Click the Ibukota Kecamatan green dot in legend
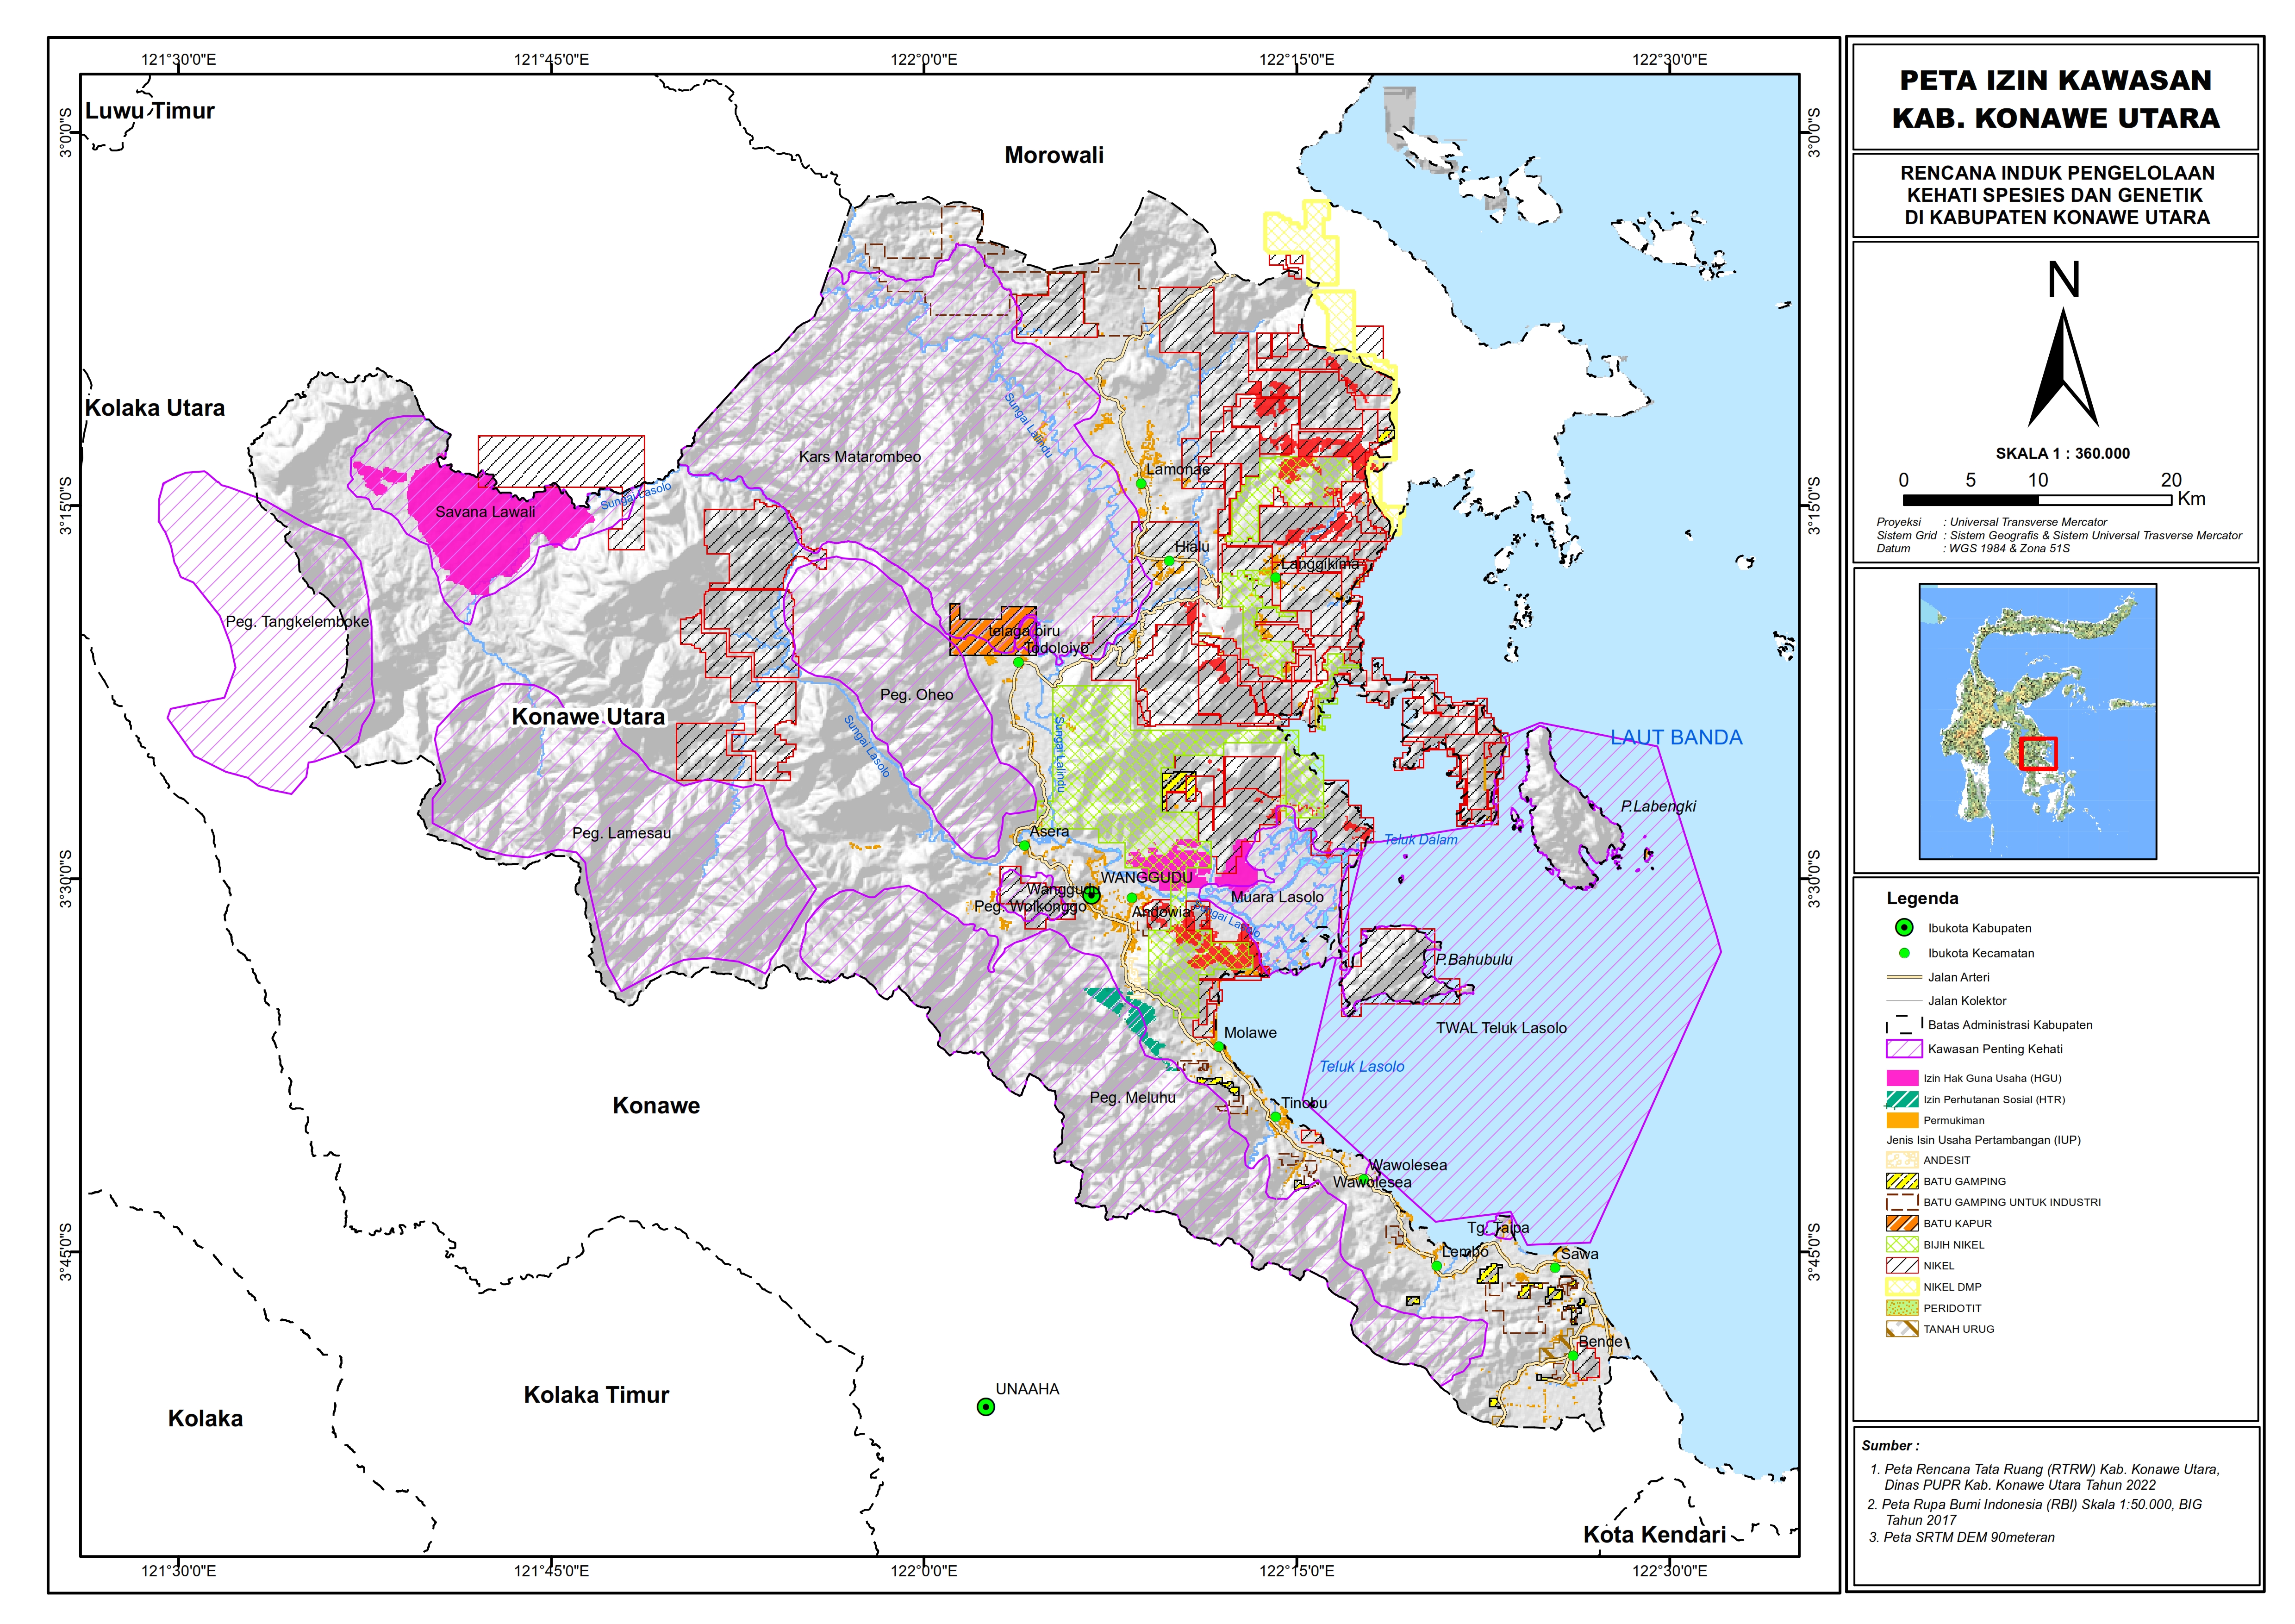This screenshot has height=1624, width=2295. (1904, 953)
